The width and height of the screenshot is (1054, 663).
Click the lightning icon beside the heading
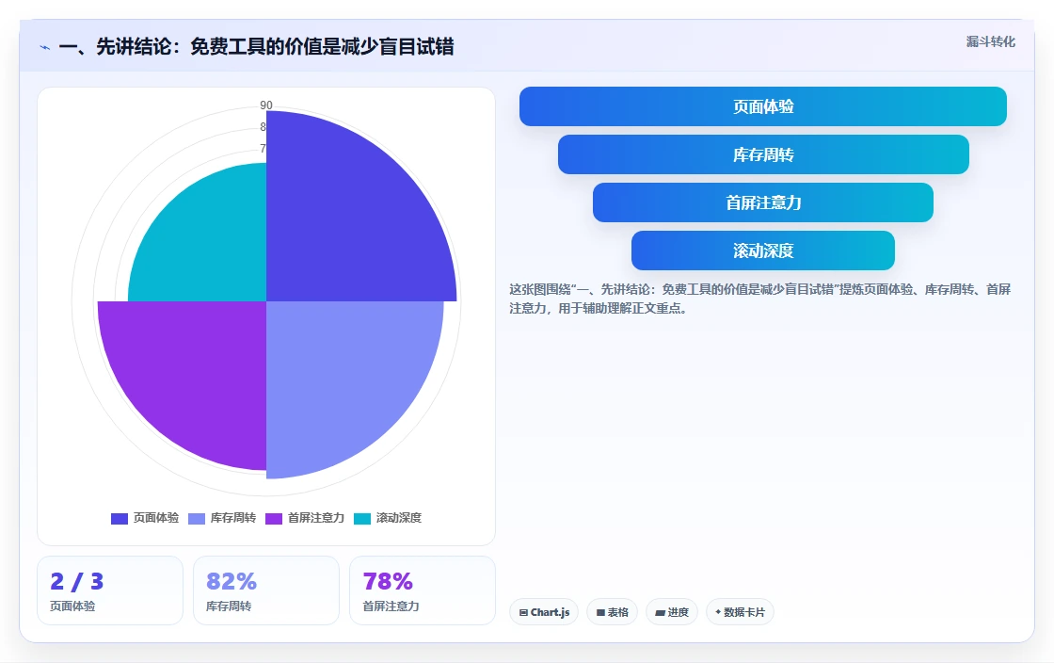[x=45, y=48]
